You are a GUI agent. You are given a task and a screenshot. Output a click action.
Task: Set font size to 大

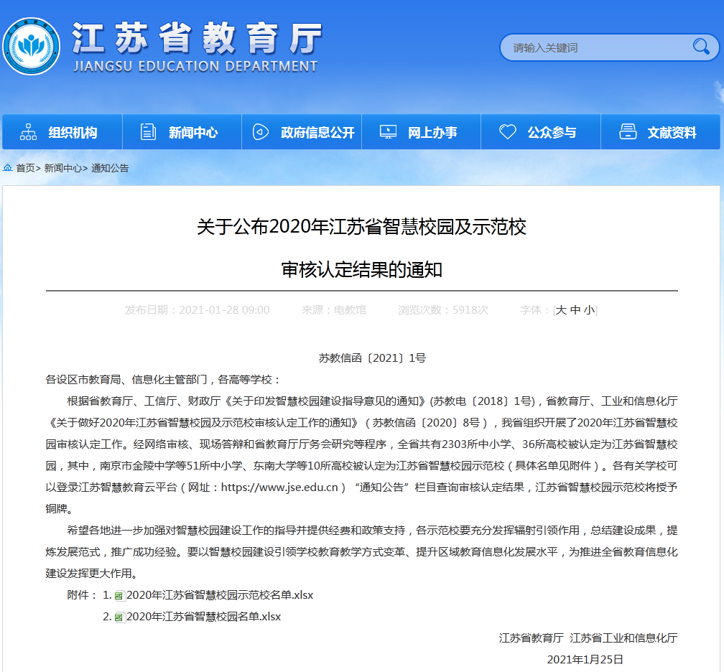[562, 310]
